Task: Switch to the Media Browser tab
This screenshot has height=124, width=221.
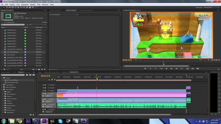Action: [6, 72]
